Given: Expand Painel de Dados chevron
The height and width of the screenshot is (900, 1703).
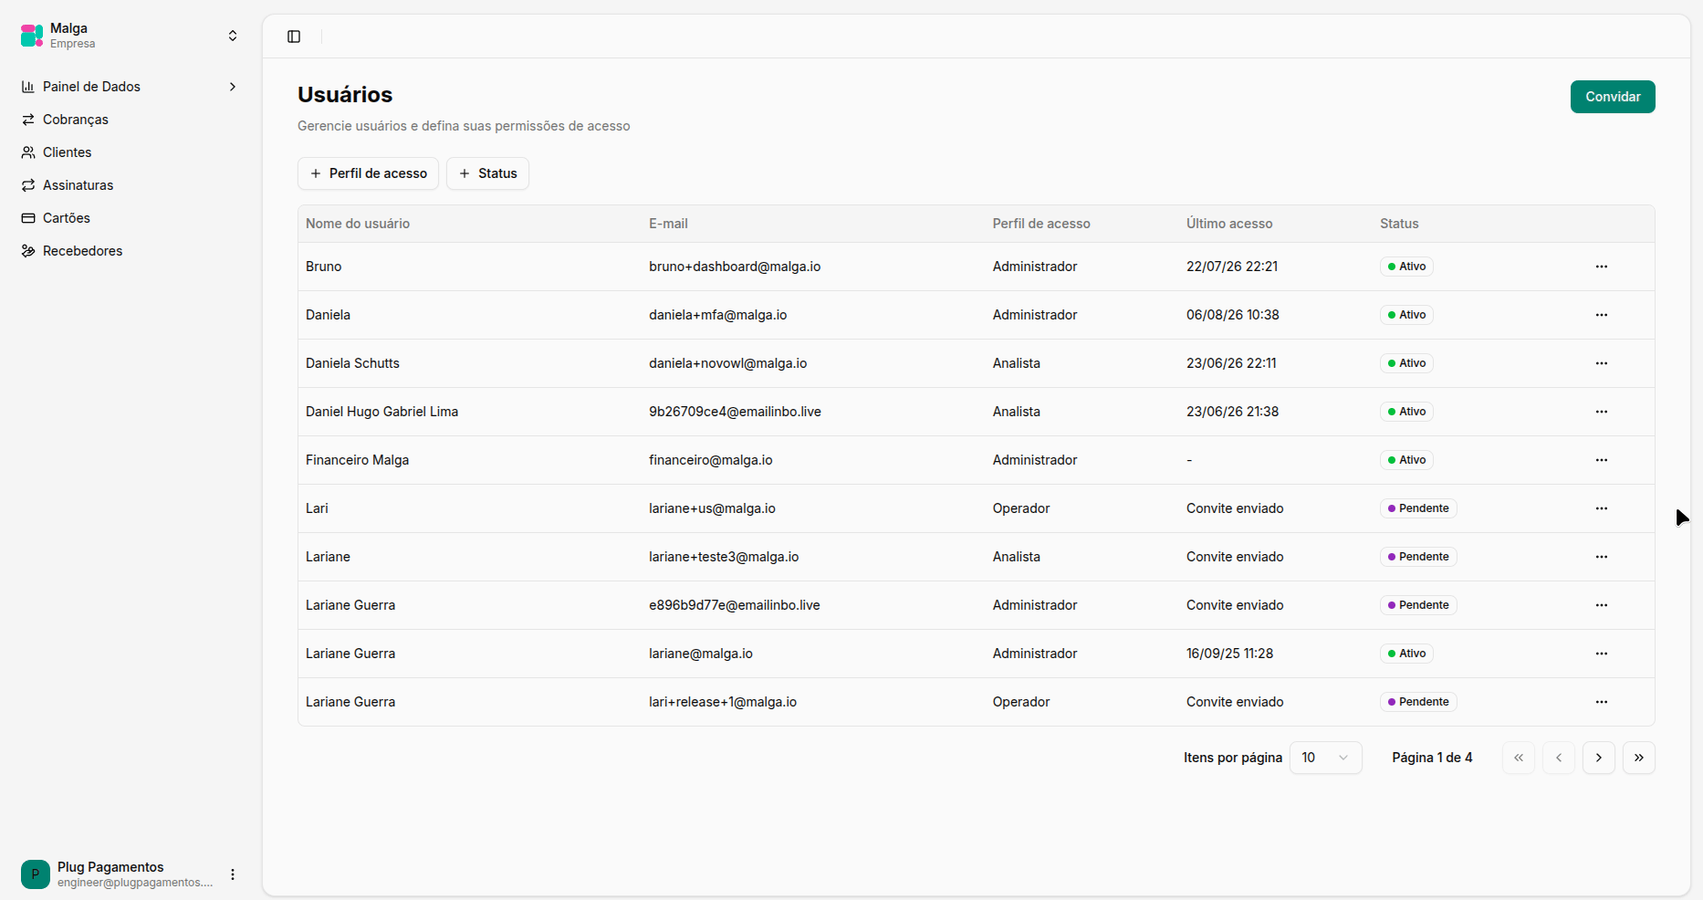Looking at the screenshot, I should tap(233, 87).
